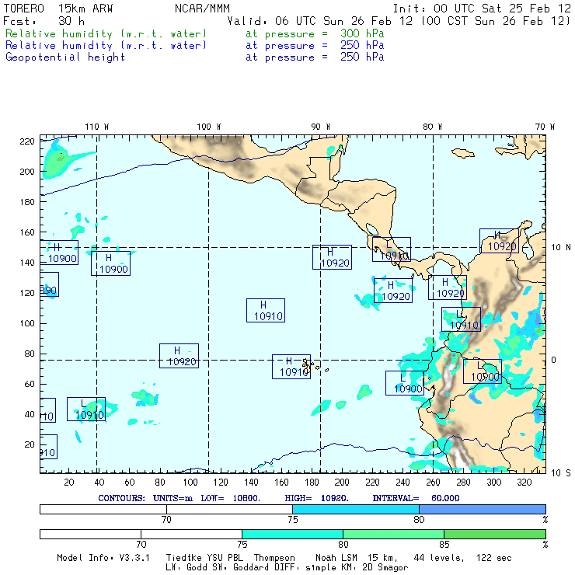The image size is (575, 575).
Task: Click the blue above-80 segment of upper colorbar
Action: click(x=483, y=509)
